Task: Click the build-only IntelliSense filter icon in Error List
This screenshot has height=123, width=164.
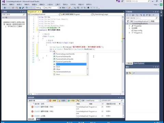Action: point(78,100)
